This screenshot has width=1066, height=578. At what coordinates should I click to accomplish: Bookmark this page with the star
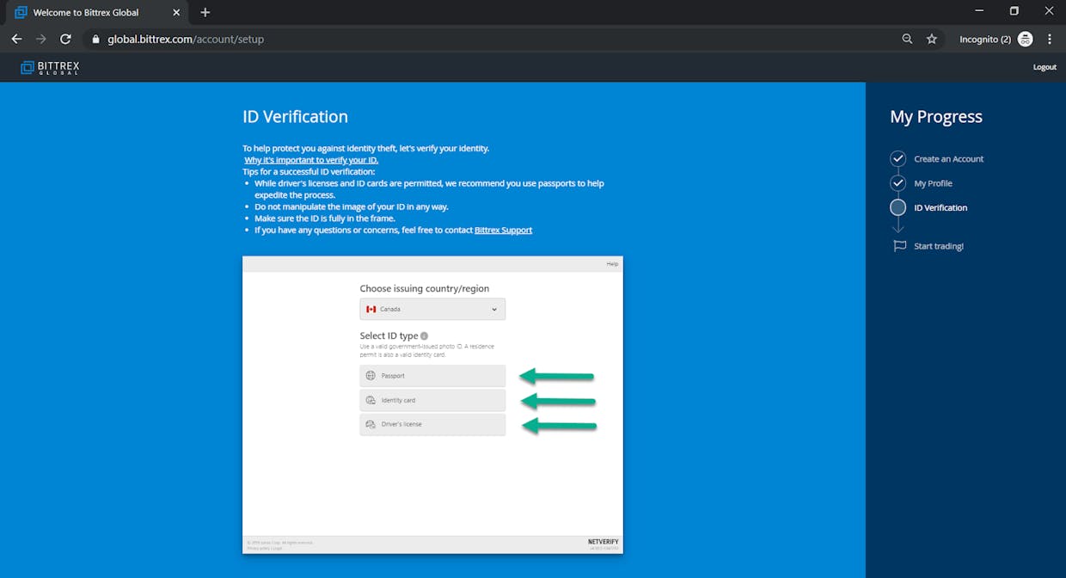[x=931, y=39]
